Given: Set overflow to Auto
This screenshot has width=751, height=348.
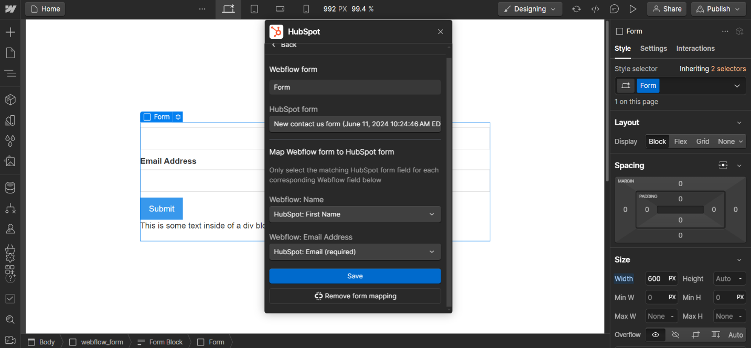Looking at the screenshot, I should 735,335.
